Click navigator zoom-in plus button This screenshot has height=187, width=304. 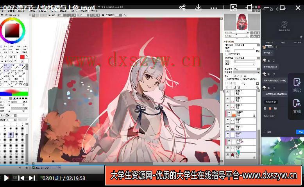point(255,33)
